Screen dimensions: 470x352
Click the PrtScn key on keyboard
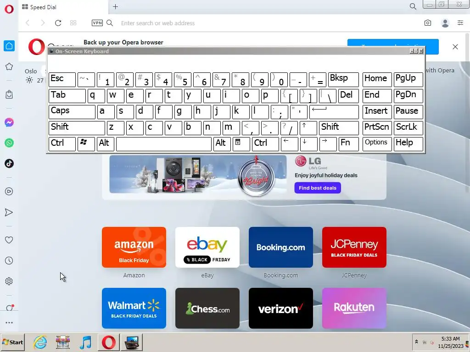click(377, 128)
